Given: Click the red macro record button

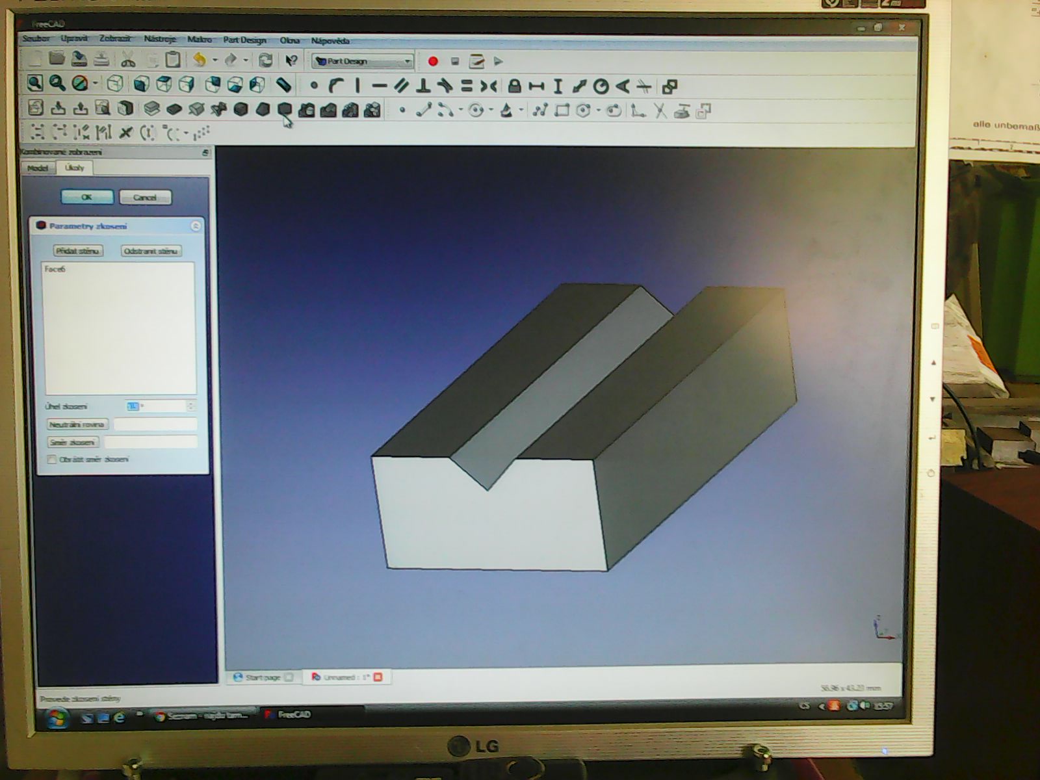Looking at the screenshot, I should (433, 62).
